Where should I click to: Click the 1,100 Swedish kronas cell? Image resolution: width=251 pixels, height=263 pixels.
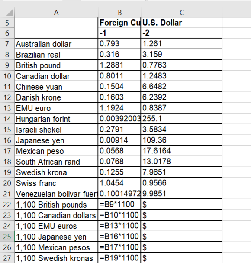click(x=56, y=258)
